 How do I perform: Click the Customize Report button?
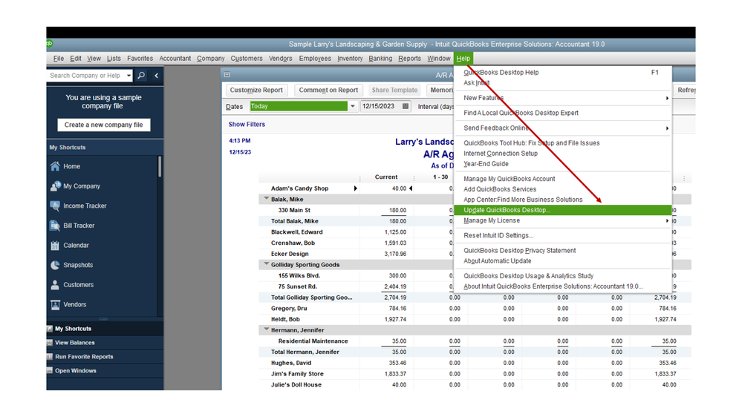coord(256,90)
